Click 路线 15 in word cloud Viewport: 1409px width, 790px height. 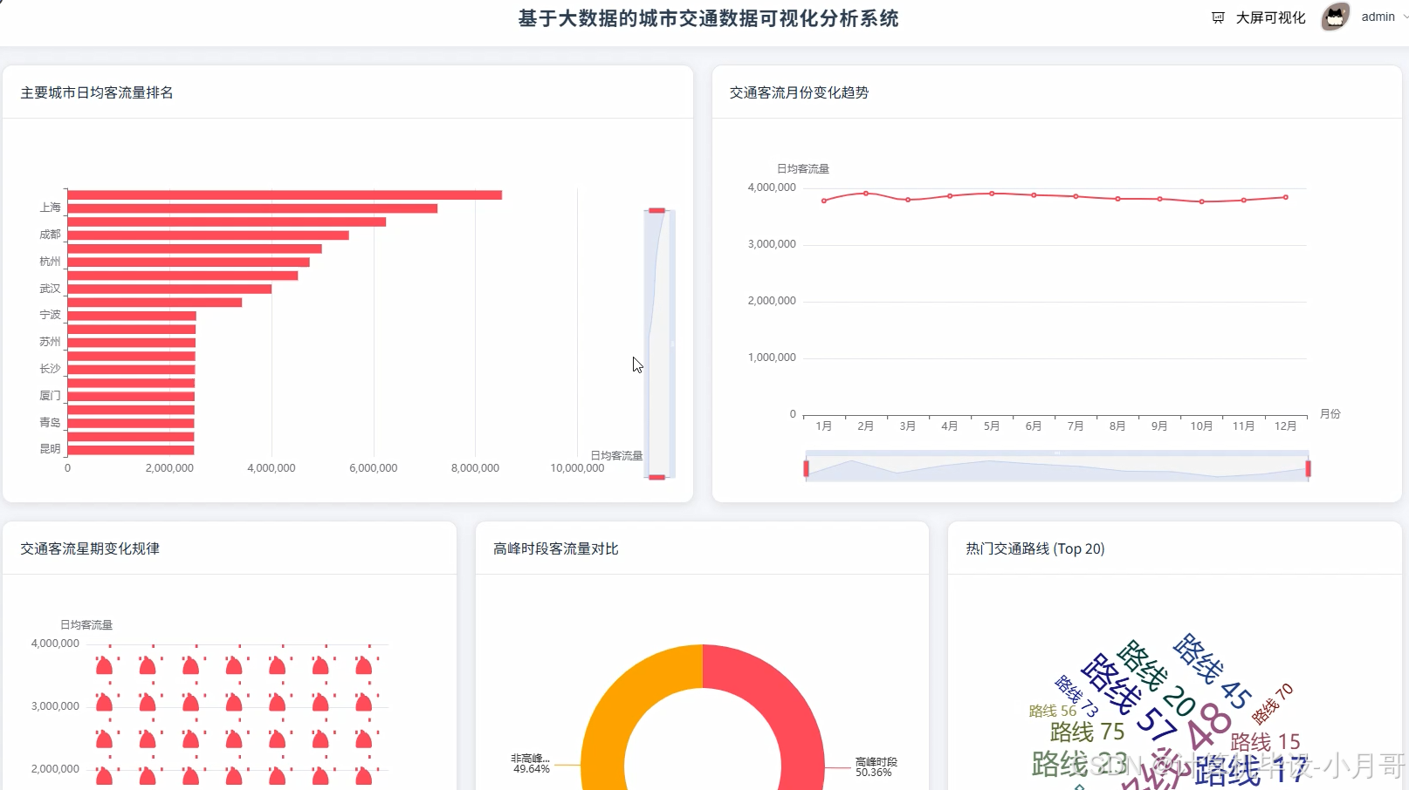[x=1265, y=742]
